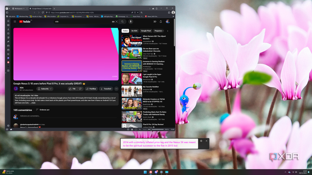Screen dimensions: 312x175
Task: Go forward in browser history
Action: [x=39, y=12]
